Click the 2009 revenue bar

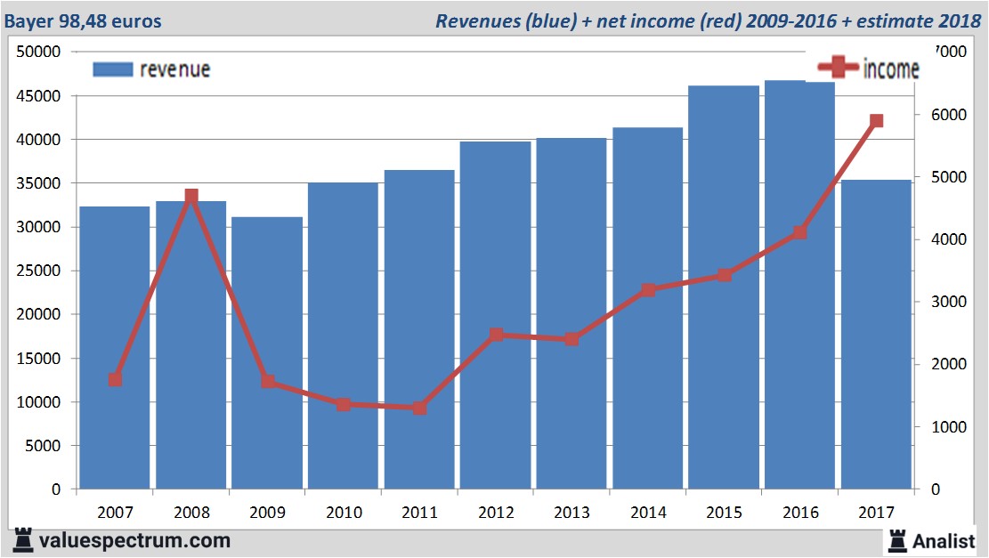267,353
